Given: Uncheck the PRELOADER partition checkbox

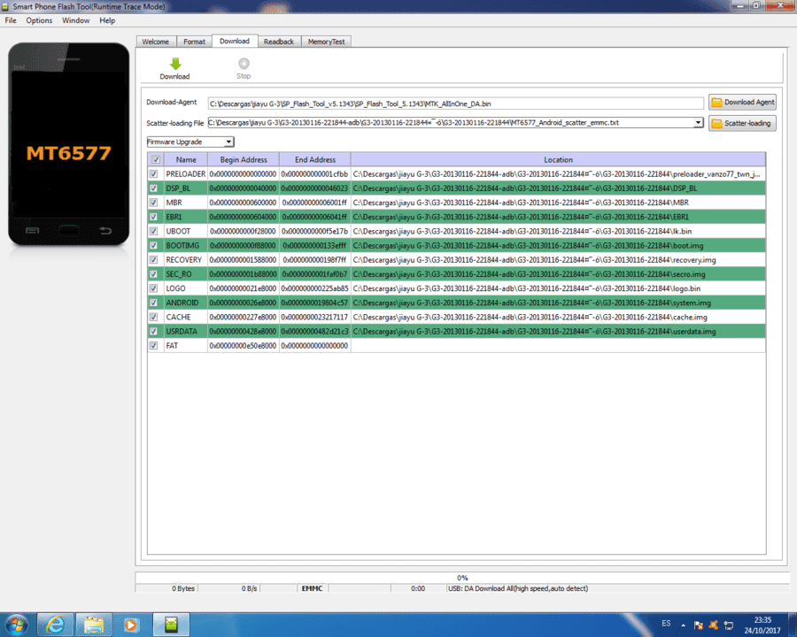Looking at the screenshot, I should (x=153, y=173).
